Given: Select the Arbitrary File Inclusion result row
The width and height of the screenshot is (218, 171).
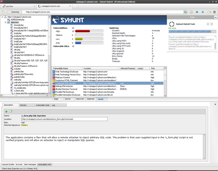Looking at the screenshot, I should click(x=108, y=86).
